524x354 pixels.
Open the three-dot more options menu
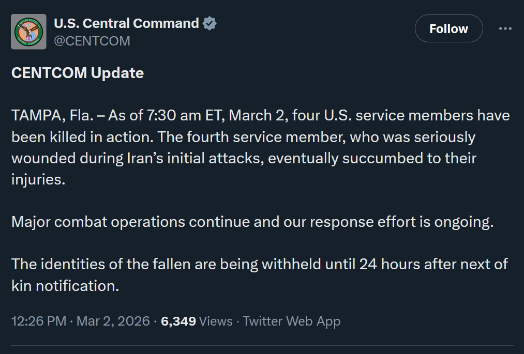coord(505,28)
